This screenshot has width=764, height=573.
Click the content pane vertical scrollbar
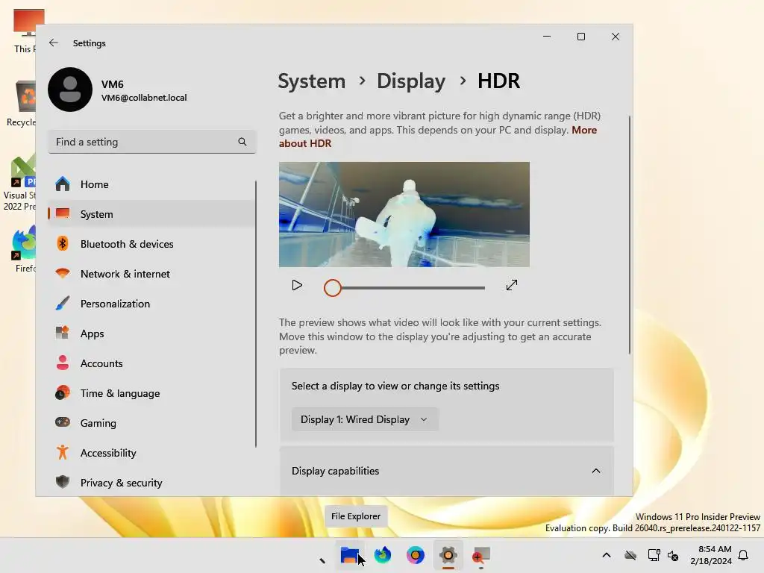click(x=630, y=235)
